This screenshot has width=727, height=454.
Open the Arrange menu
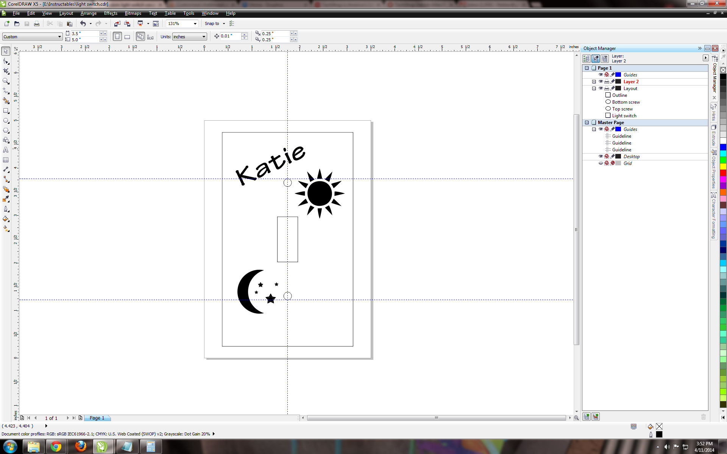89,13
